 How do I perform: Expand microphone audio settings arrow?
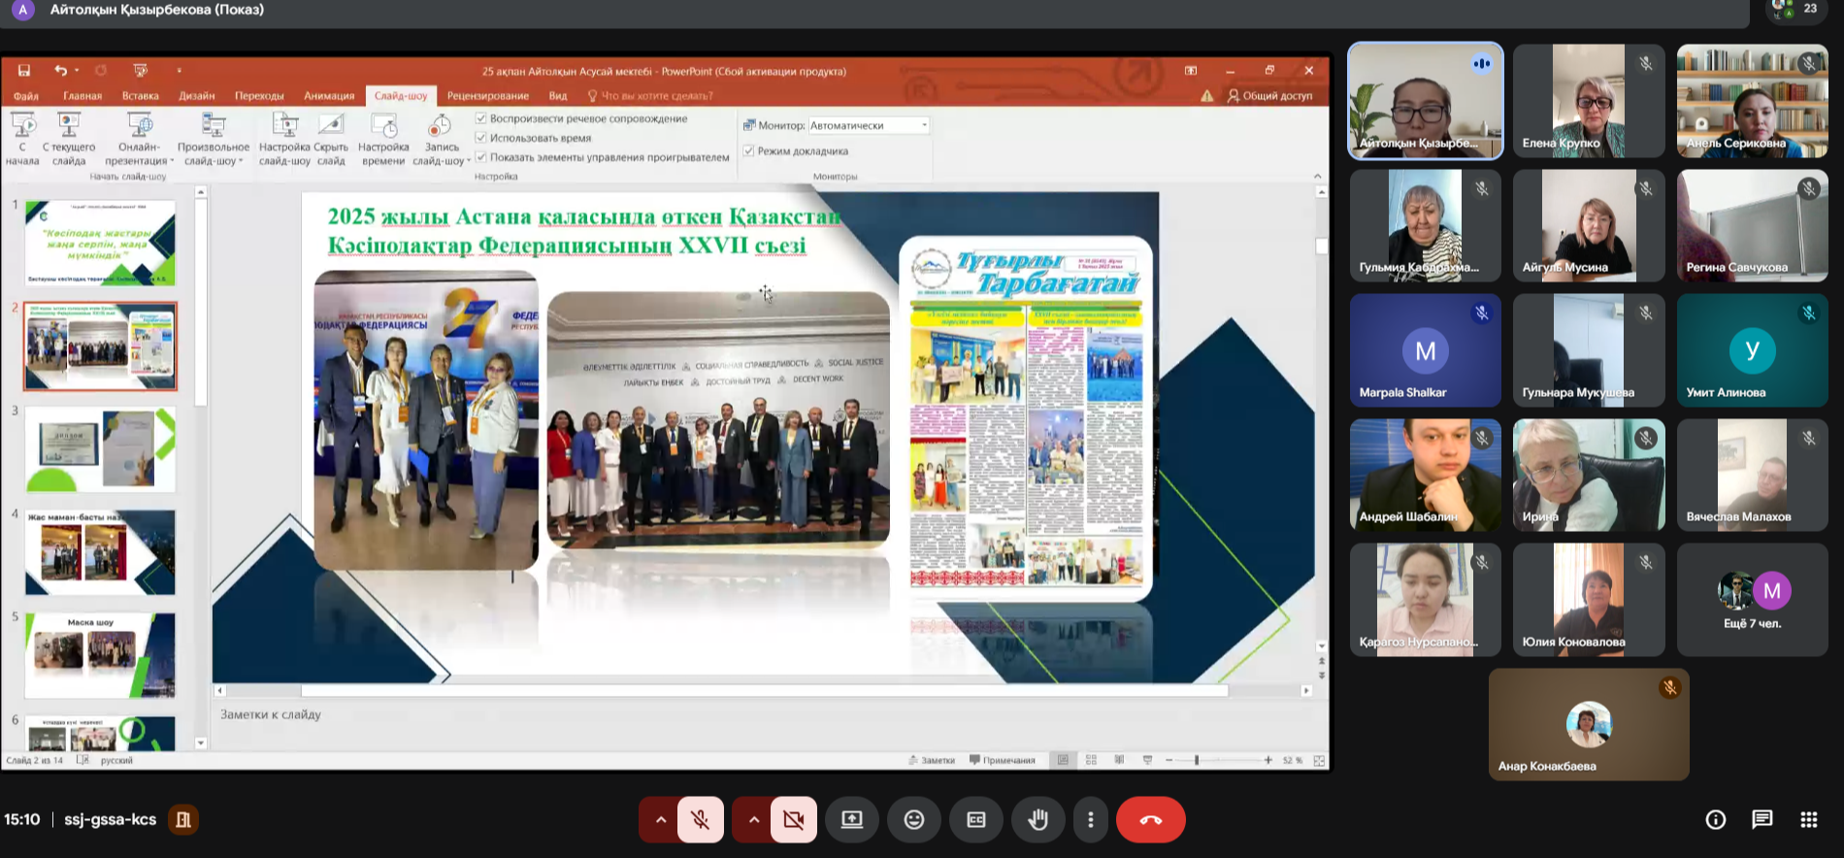(660, 820)
